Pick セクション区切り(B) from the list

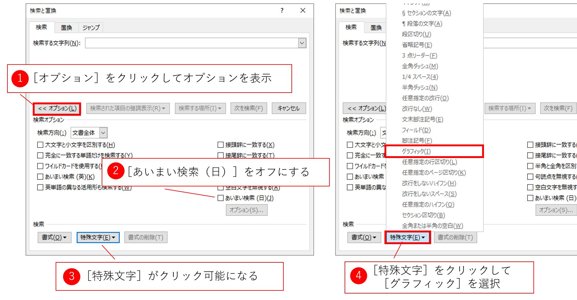click(423, 215)
